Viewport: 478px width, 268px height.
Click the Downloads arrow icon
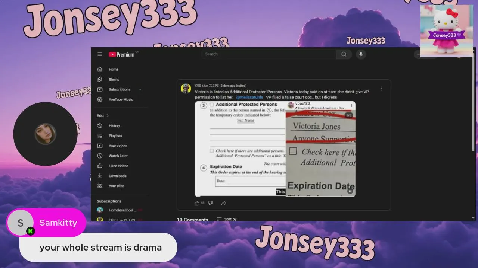click(x=100, y=176)
